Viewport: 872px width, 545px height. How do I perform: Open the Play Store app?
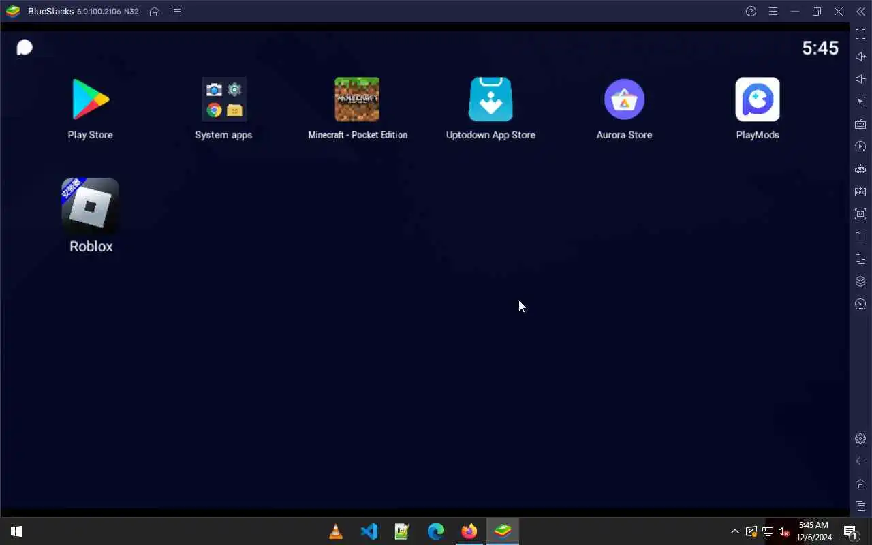90,99
